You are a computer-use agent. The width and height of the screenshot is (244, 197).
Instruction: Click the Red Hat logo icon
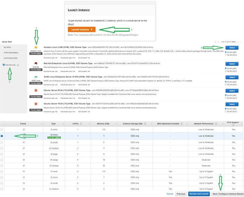[x=36, y=63]
